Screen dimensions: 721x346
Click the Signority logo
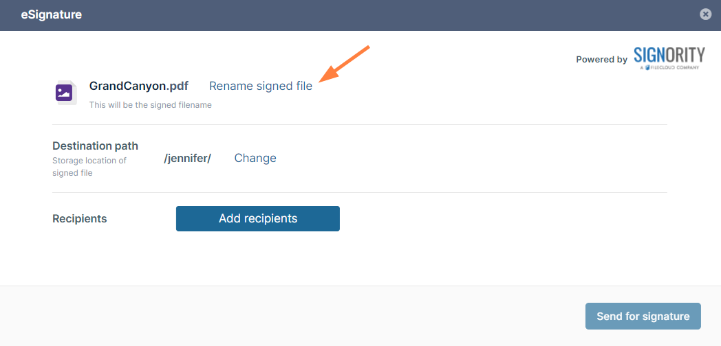[x=669, y=56]
